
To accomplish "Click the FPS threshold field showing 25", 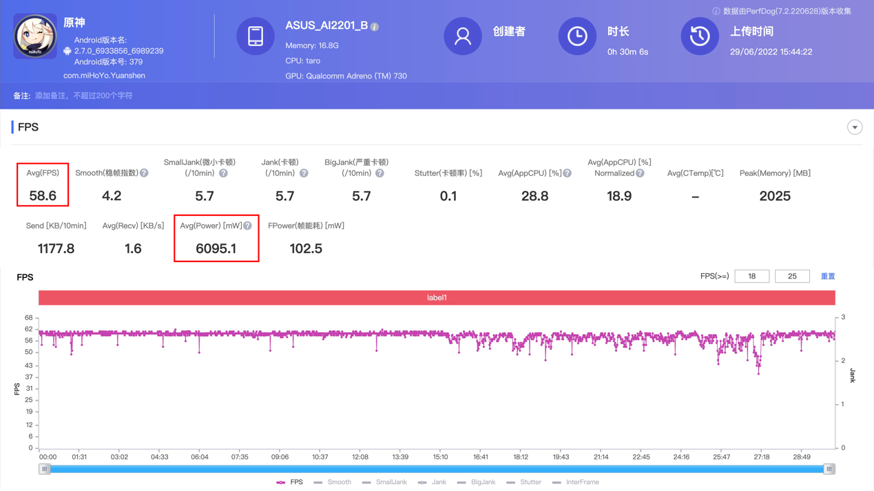I will click(x=792, y=276).
